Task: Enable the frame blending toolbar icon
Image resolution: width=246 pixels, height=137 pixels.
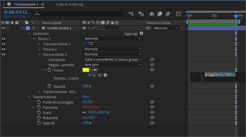Action: 160,14
